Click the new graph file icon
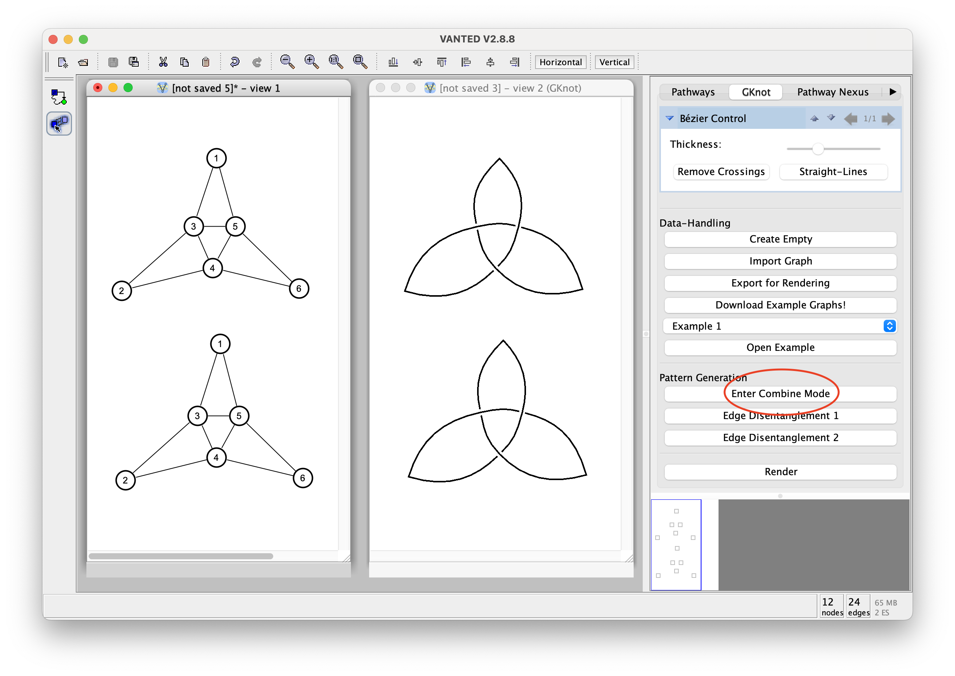Viewport: 955px width, 676px height. (63, 63)
